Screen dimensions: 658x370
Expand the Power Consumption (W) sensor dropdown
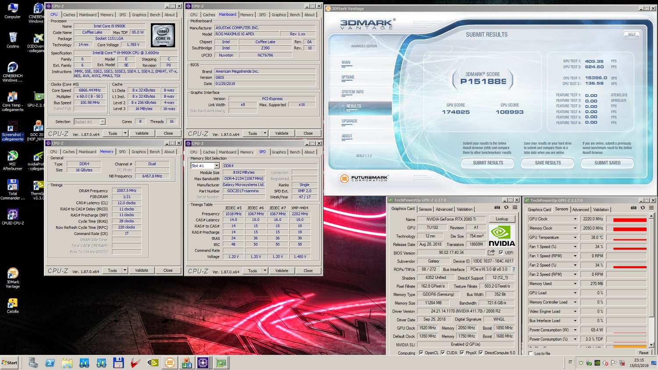575,330
